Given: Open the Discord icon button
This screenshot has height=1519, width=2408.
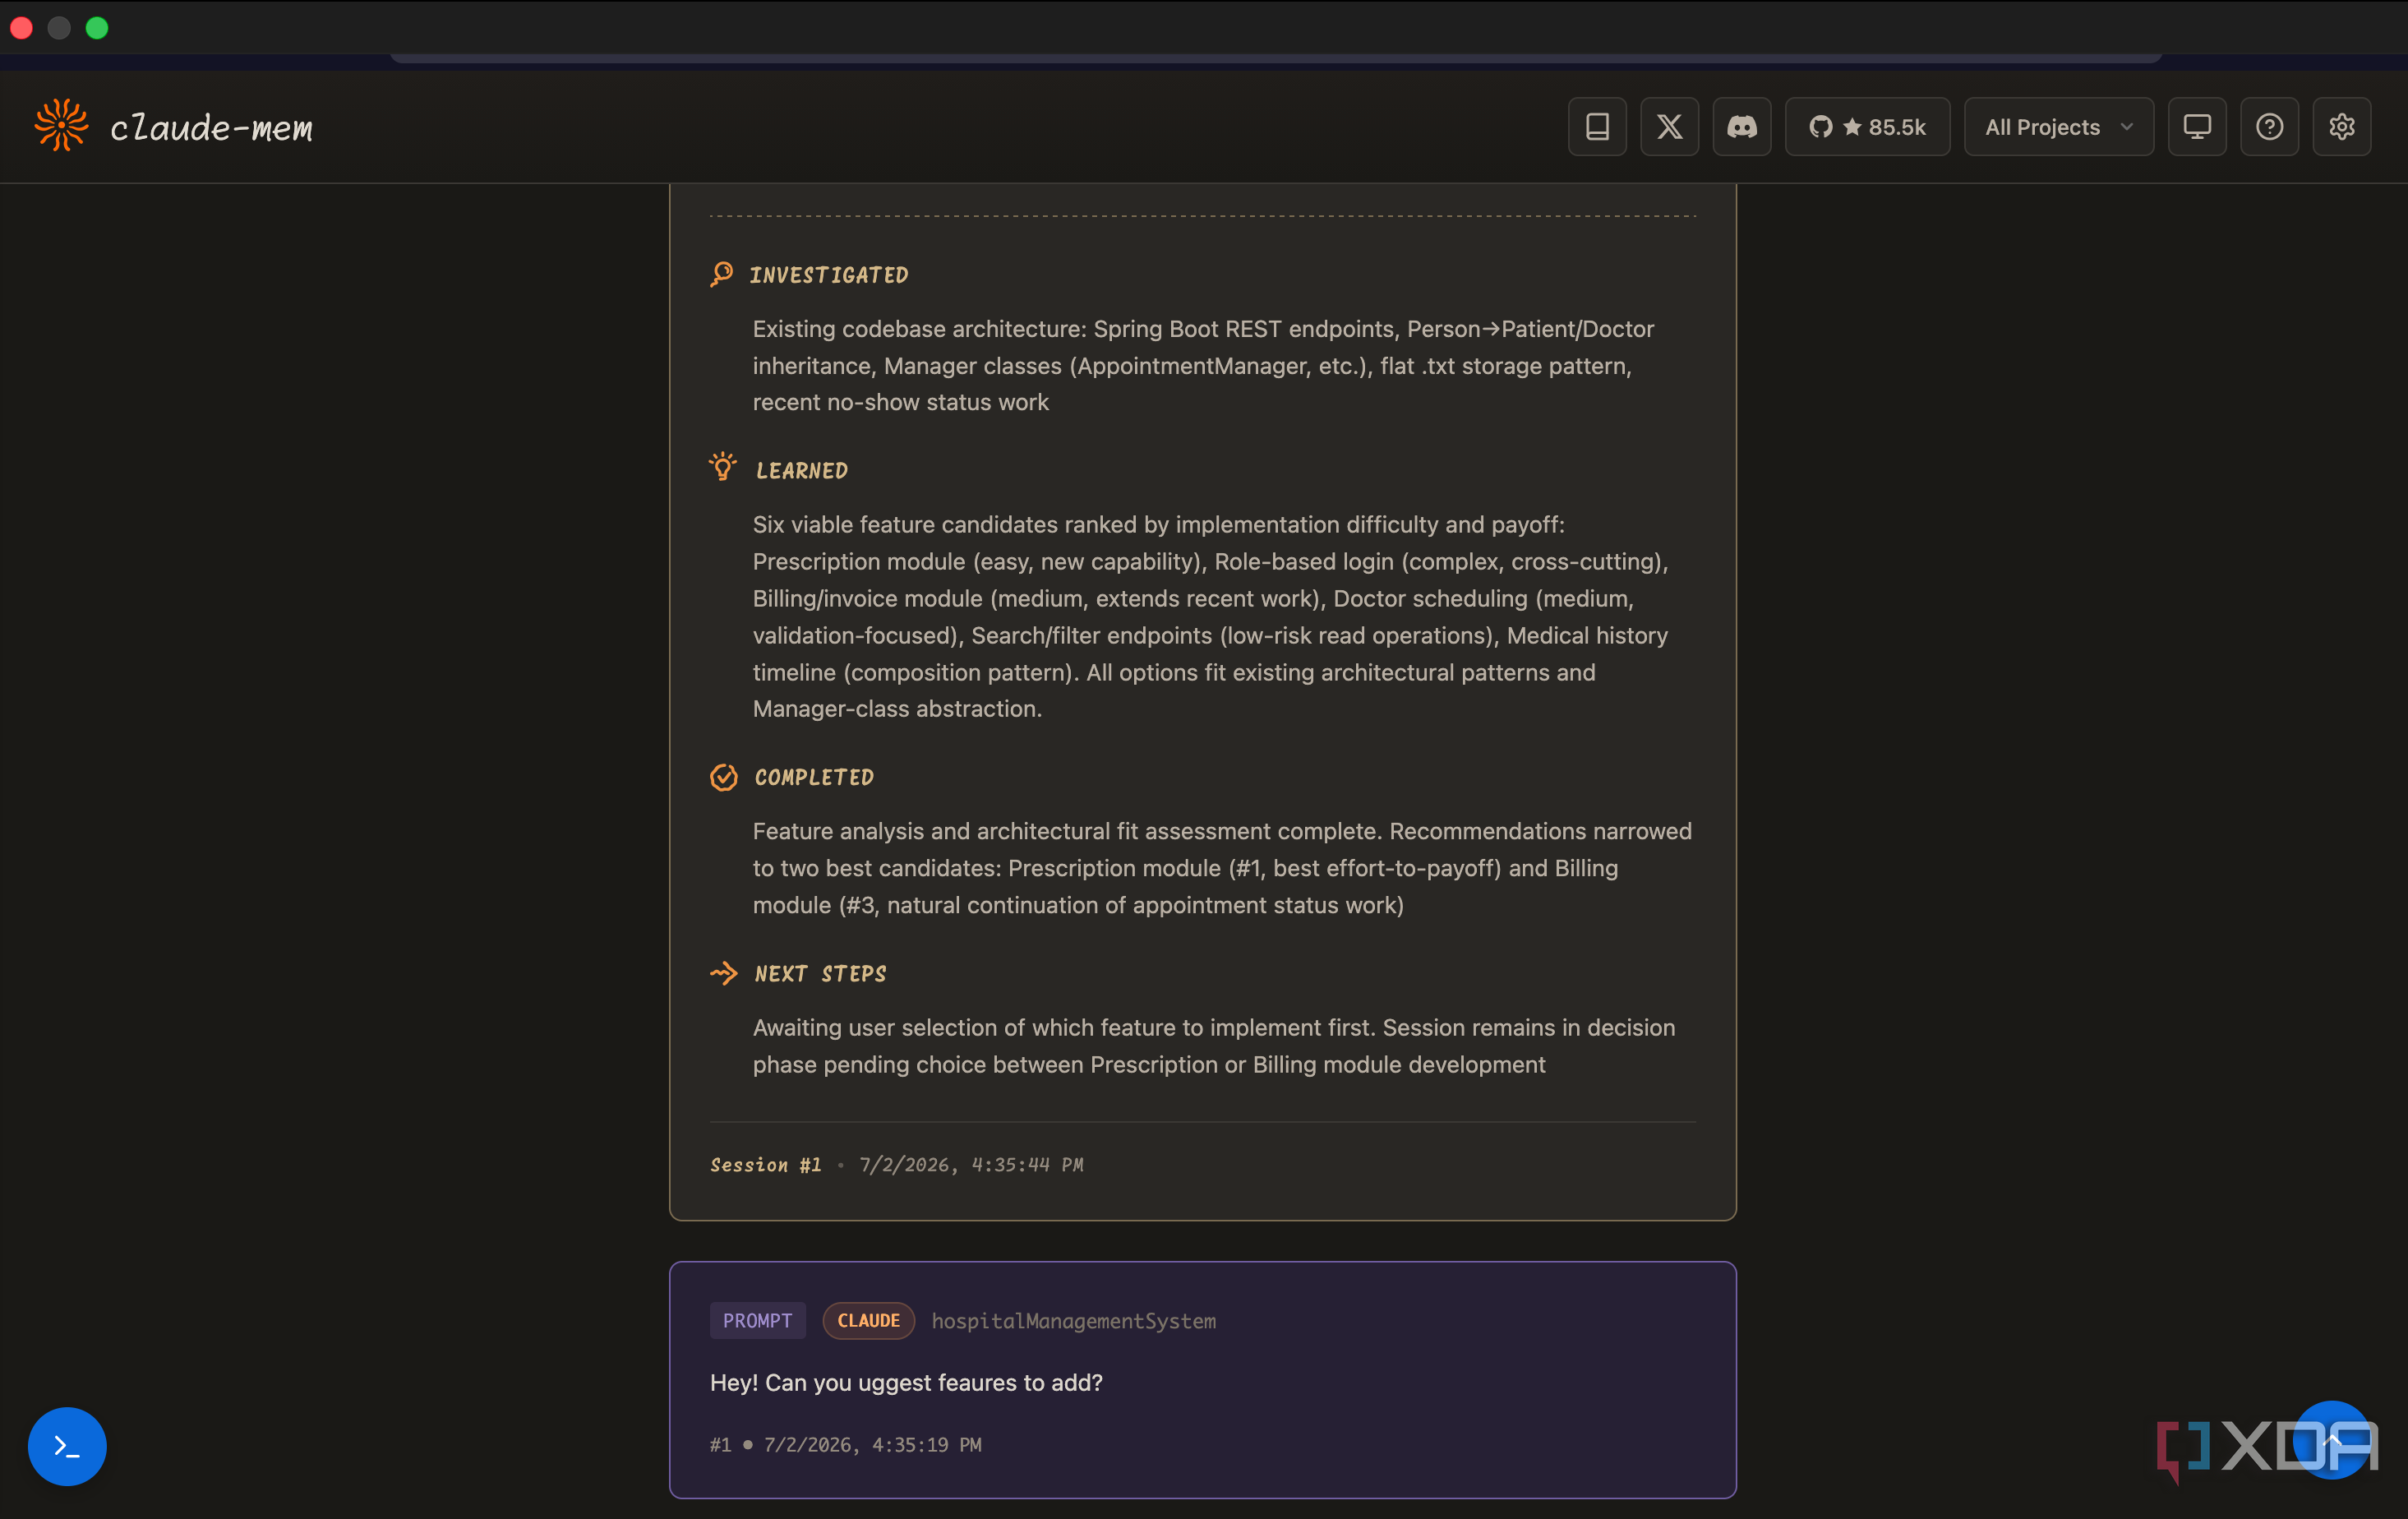Looking at the screenshot, I should tap(1742, 127).
